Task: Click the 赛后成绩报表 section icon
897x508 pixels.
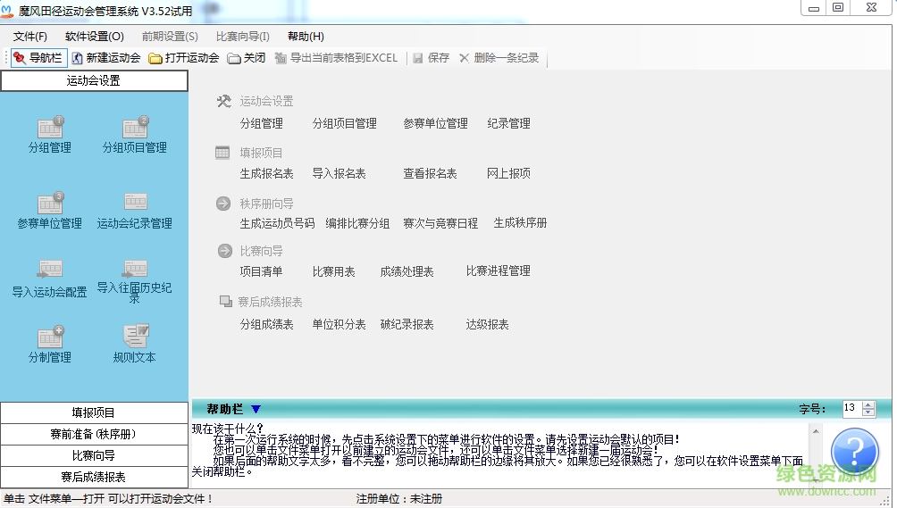Action: [225, 301]
